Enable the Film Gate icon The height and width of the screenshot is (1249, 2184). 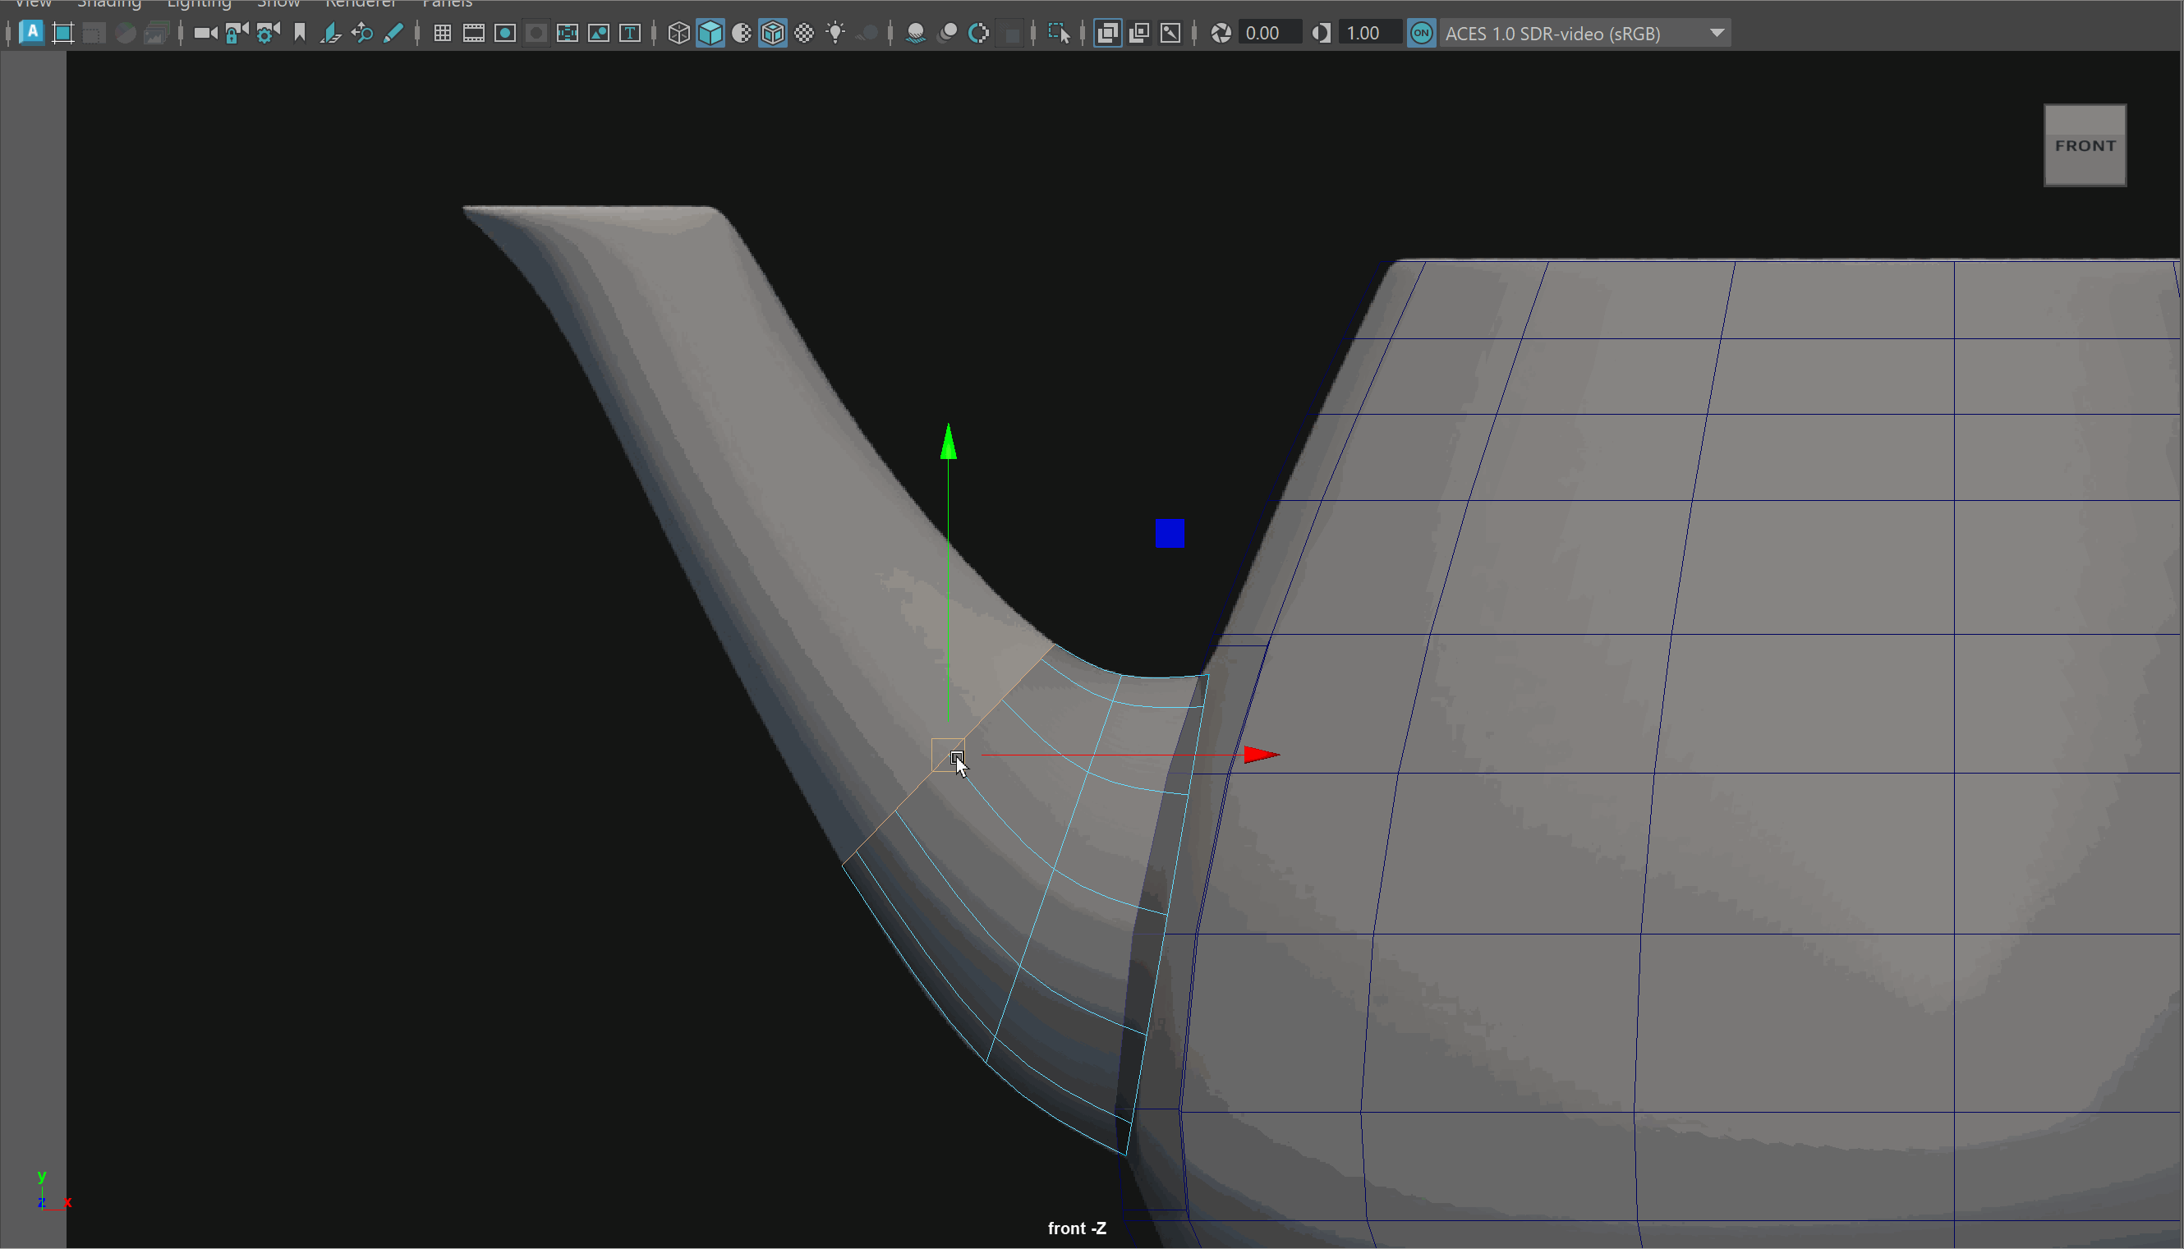coord(473,34)
